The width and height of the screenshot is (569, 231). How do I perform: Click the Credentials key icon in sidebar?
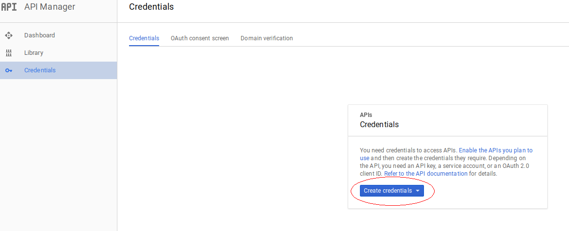8,70
